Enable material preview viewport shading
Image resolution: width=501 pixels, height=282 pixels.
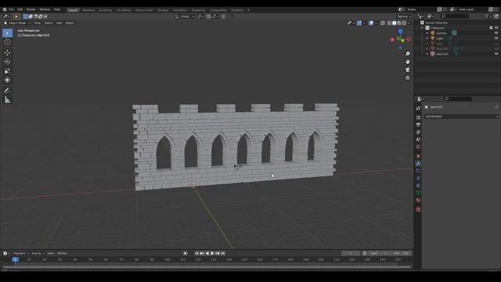click(399, 23)
